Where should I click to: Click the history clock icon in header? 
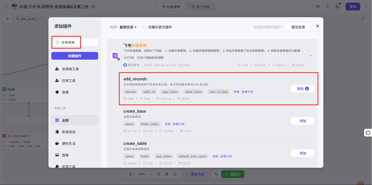click(x=328, y=7)
